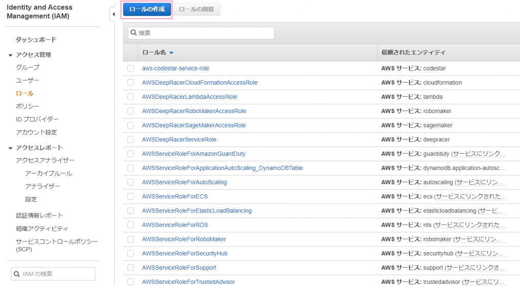This screenshot has height=286, width=520.
Task: Select ロール in sidebar
Action: pos(24,93)
